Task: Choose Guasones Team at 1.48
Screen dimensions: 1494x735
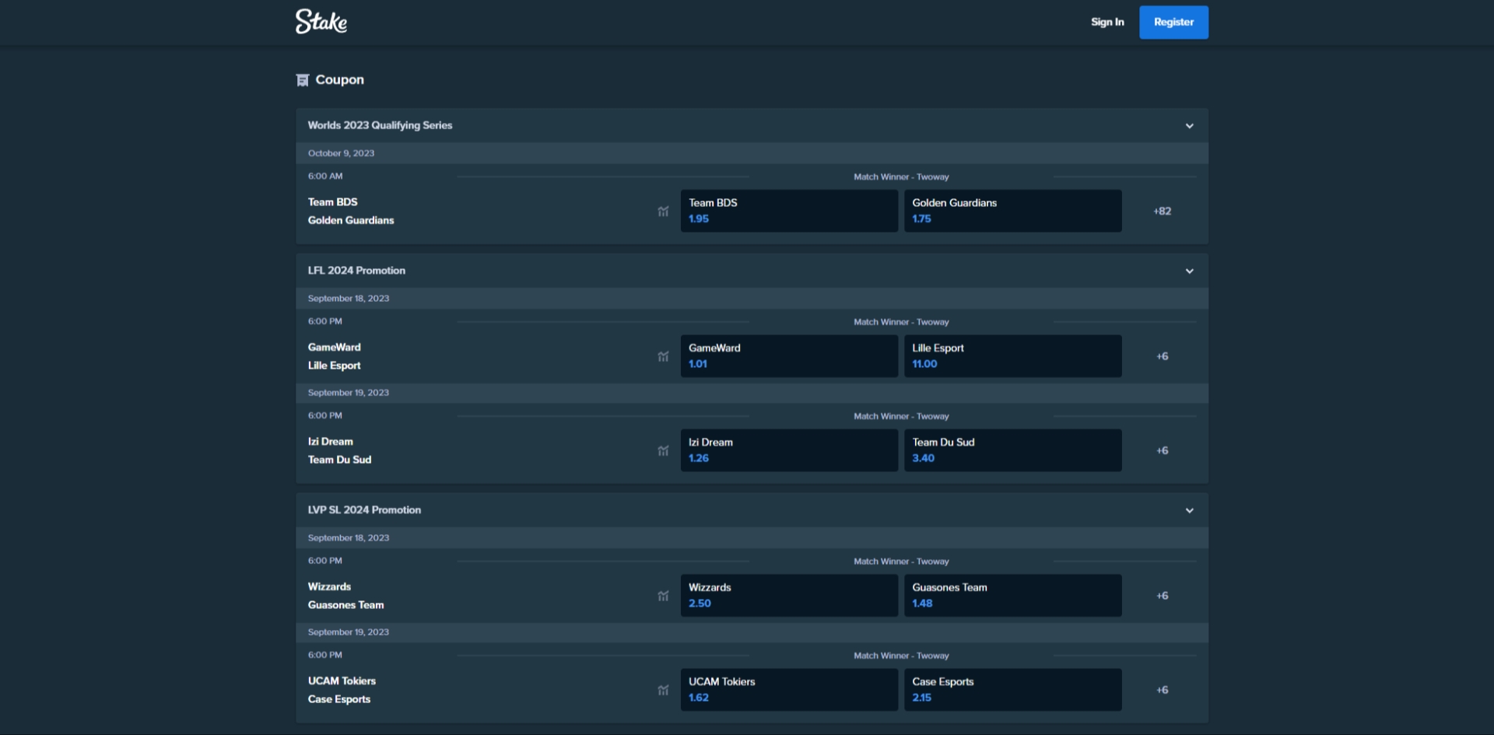Action: (1012, 596)
